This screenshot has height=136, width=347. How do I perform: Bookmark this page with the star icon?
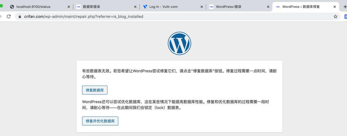(335, 16)
